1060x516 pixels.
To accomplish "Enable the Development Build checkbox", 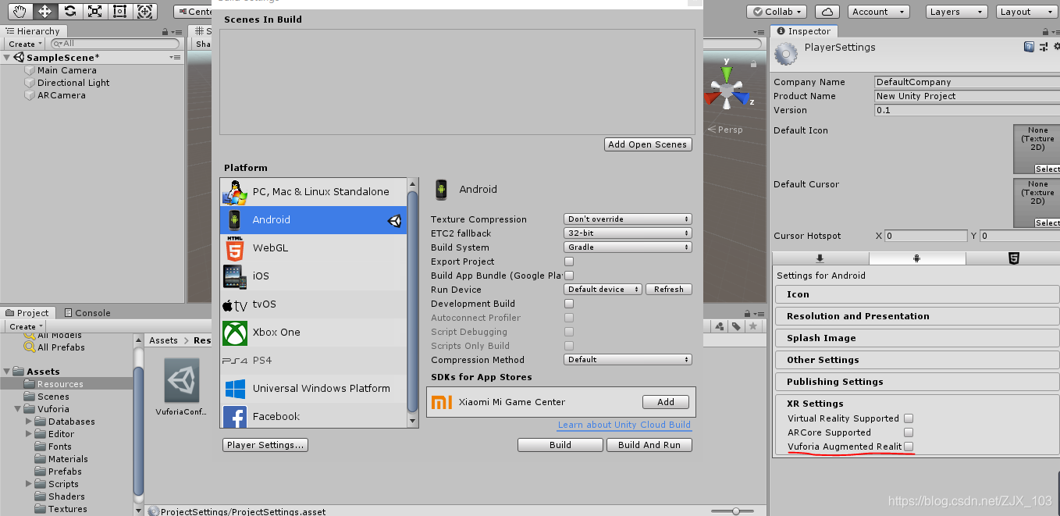I will [569, 304].
